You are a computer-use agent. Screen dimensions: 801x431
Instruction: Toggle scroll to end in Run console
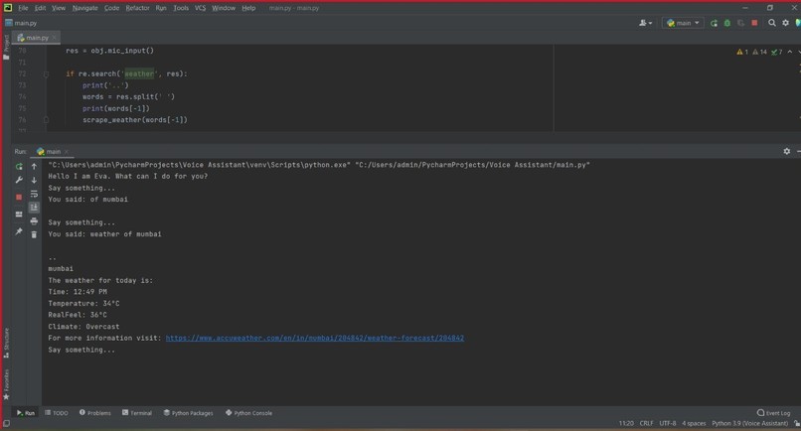coord(34,207)
